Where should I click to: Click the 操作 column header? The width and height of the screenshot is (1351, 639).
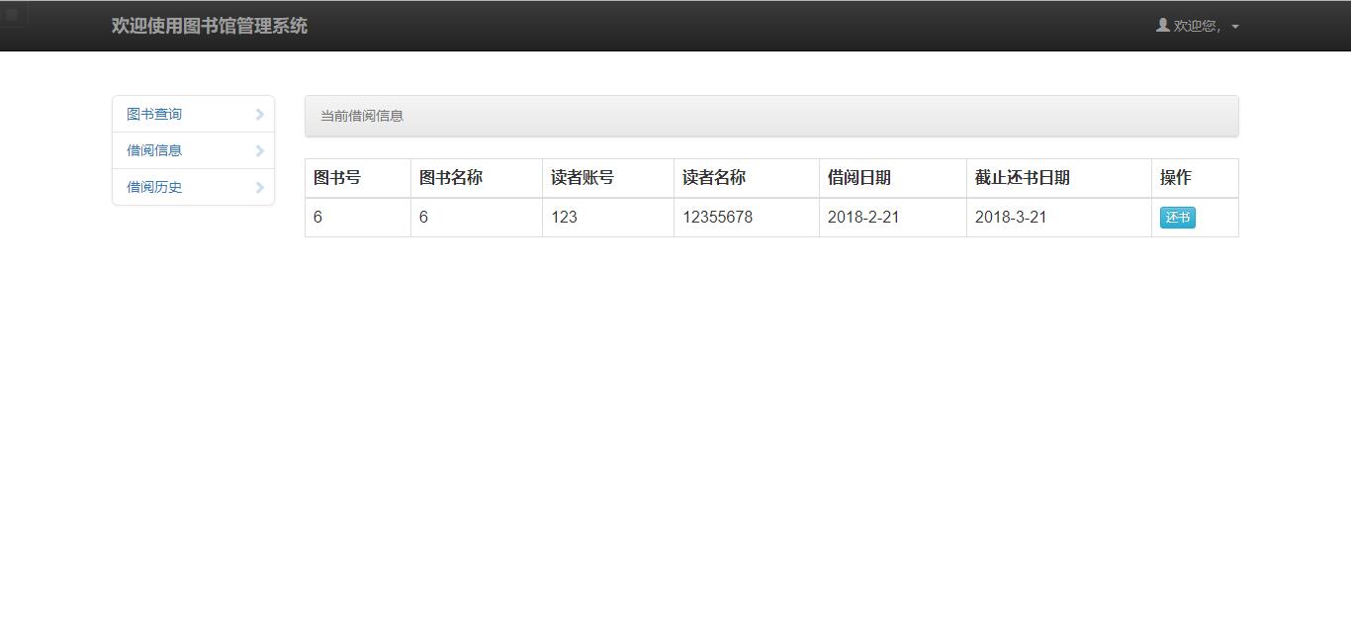(1195, 178)
